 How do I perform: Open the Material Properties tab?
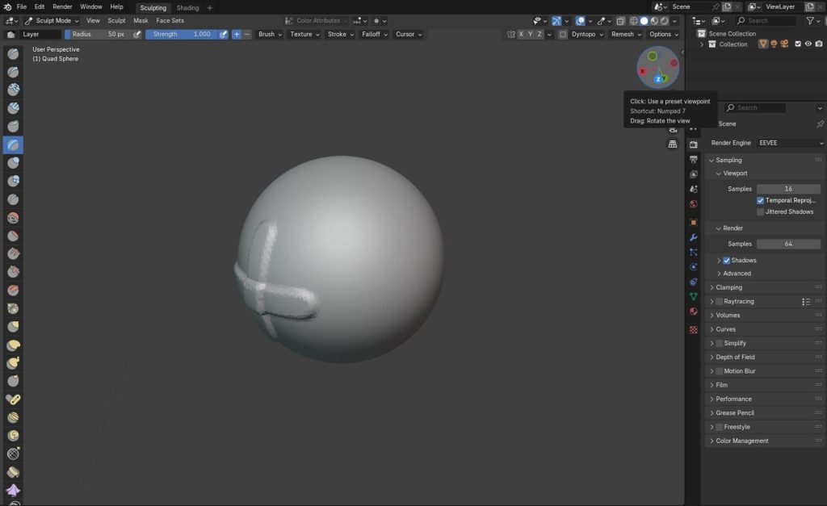[x=692, y=311]
